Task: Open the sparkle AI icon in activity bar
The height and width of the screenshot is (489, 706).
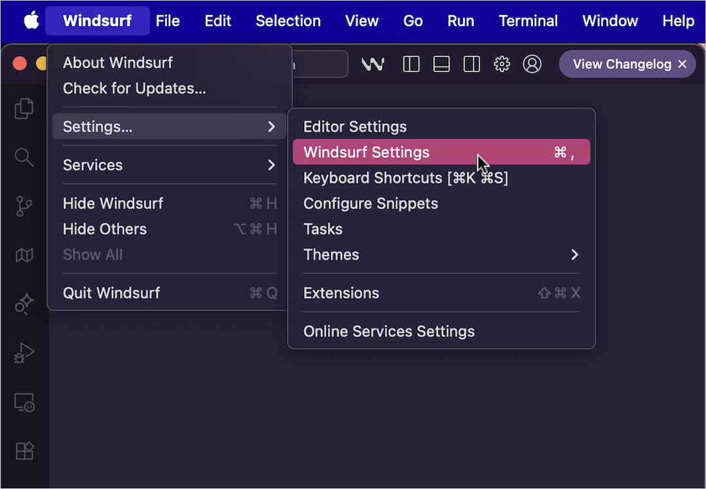Action: (x=24, y=304)
